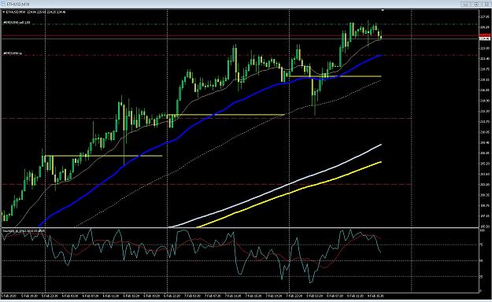492x302 pixels.
Task: Click the chart shift triangle marker
Action: (383, 10)
